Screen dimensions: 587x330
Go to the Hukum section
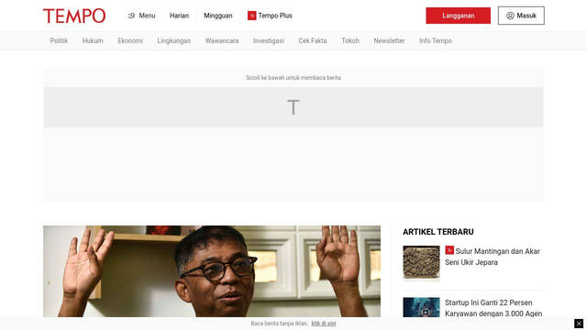point(93,40)
